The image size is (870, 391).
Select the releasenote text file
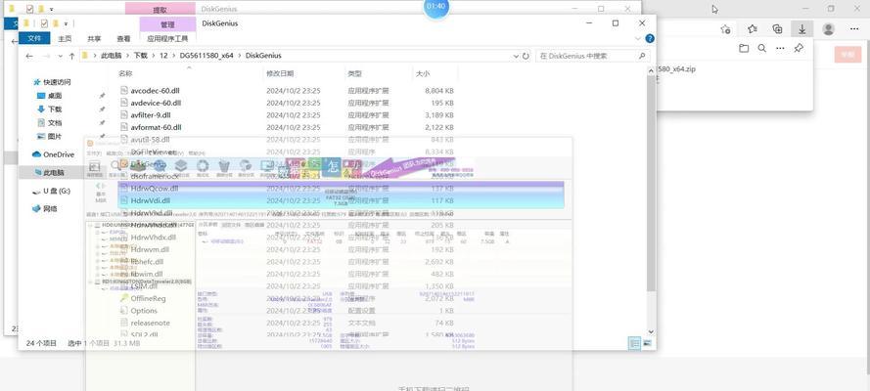coord(151,323)
